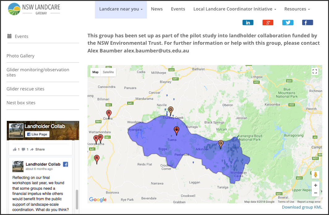
Task: Click the Bathurst label on the map
Action: [198, 69]
